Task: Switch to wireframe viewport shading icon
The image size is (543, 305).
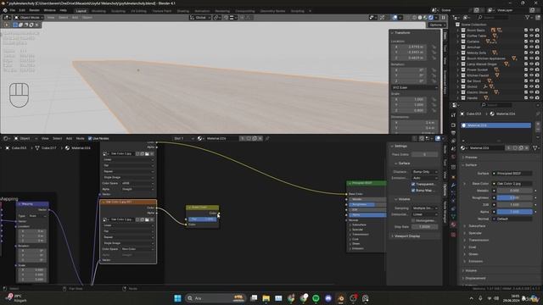Action: pos(415,17)
